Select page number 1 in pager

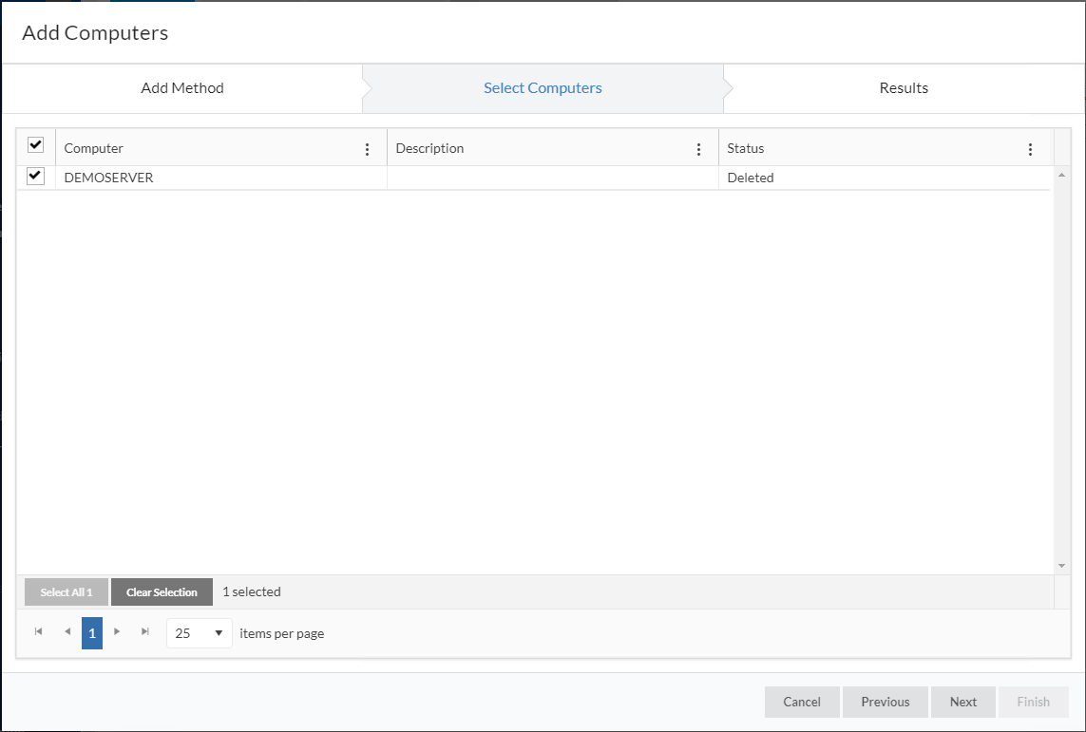click(92, 633)
